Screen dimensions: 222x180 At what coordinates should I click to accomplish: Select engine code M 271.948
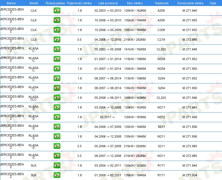click(190, 49)
